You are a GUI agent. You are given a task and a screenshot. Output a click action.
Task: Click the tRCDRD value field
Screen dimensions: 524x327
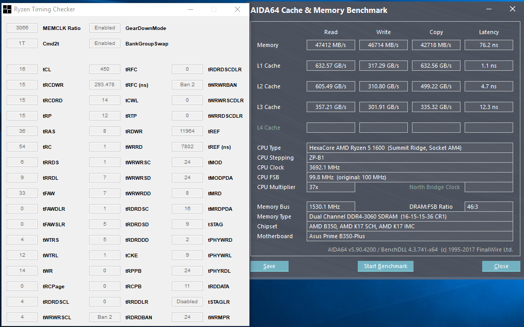point(22,100)
